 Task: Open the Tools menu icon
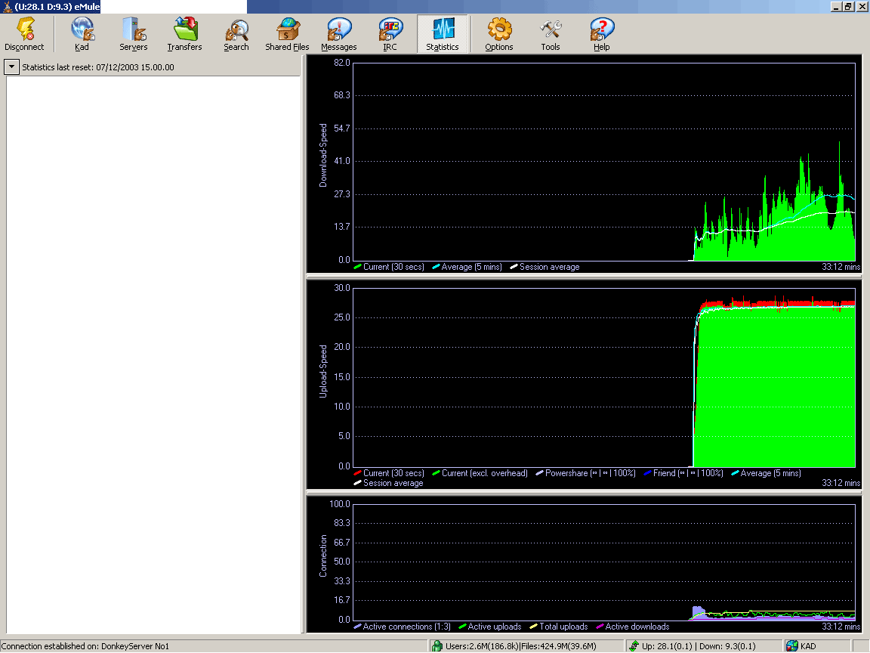pyautogui.click(x=550, y=35)
